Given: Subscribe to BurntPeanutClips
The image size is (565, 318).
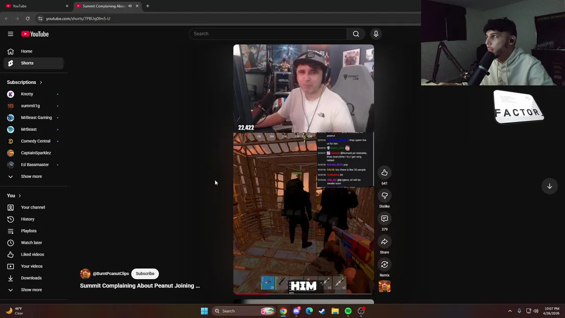Looking at the screenshot, I should tap(145, 274).
